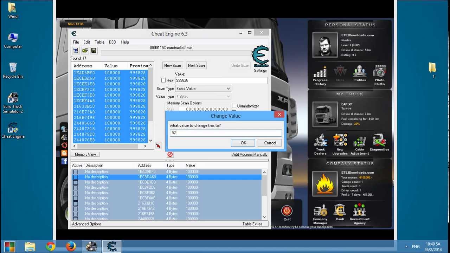Click the red Quit power icon
Viewport: 450px width, 253px height.
point(287,211)
